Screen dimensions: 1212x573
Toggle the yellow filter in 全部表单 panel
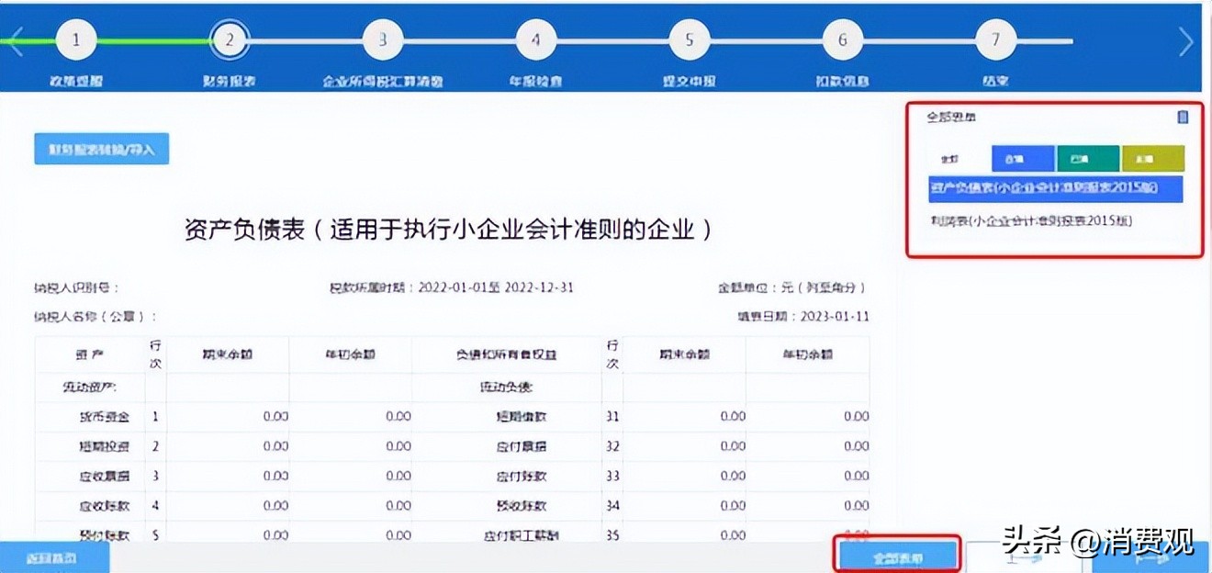point(1154,158)
